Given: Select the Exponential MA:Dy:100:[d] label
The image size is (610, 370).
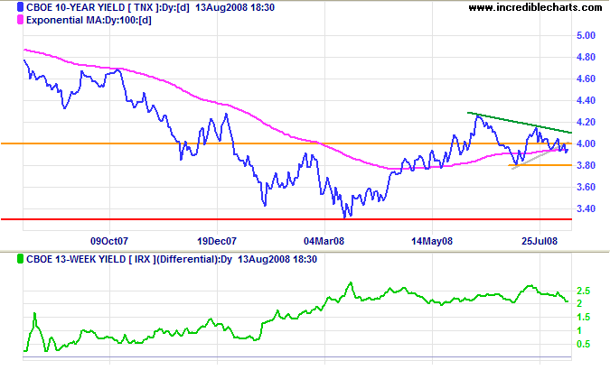Looking at the screenshot, I should pos(89,20).
